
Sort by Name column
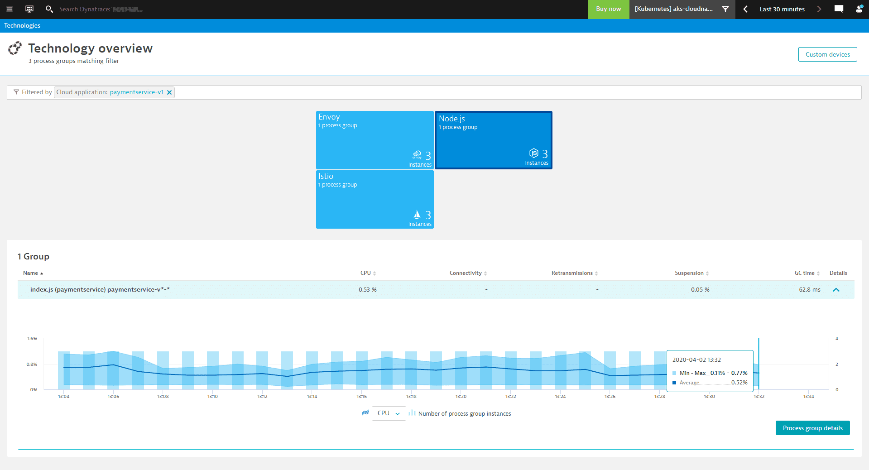pos(33,273)
